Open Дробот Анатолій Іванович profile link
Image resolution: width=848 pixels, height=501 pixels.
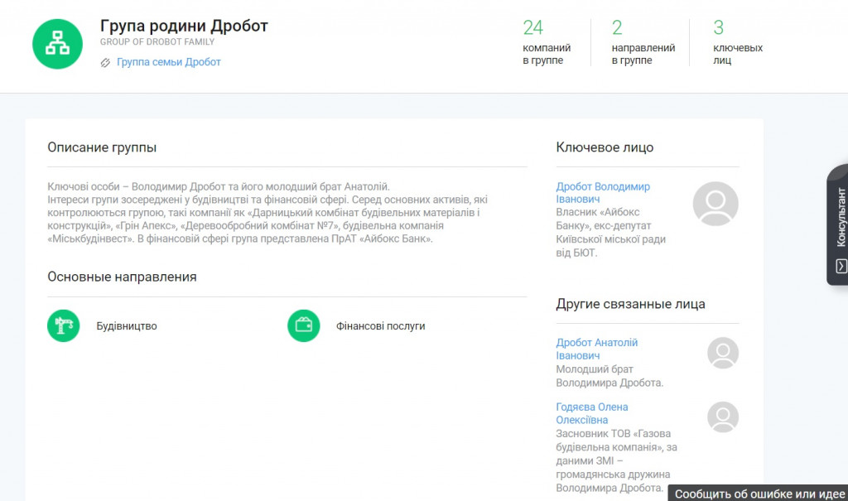tap(596, 349)
